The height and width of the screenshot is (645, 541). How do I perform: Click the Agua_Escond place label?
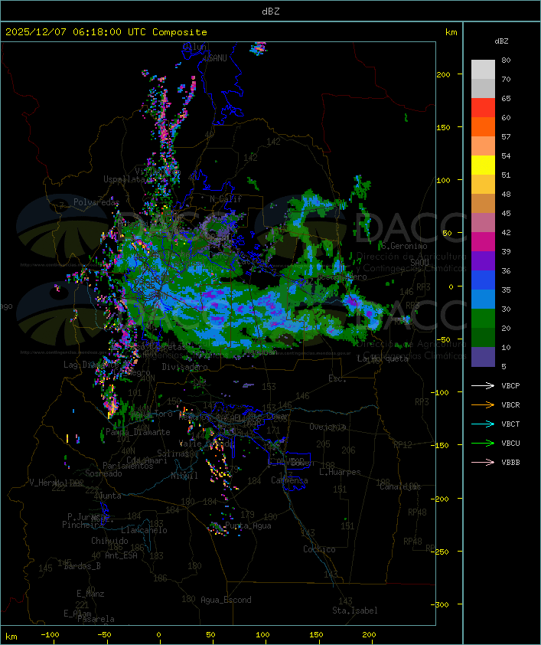click(x=226, y=600)
